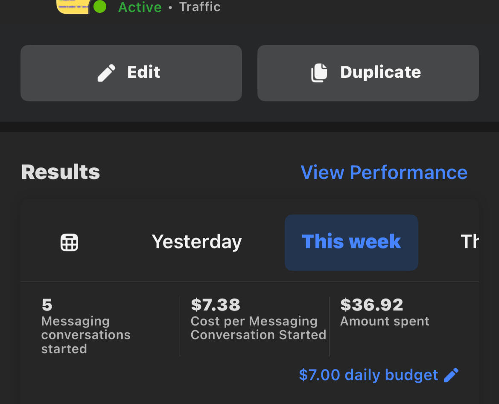499x404 pixels.
Task: Select the partially visible tab after This week
Action: (469, 242)
